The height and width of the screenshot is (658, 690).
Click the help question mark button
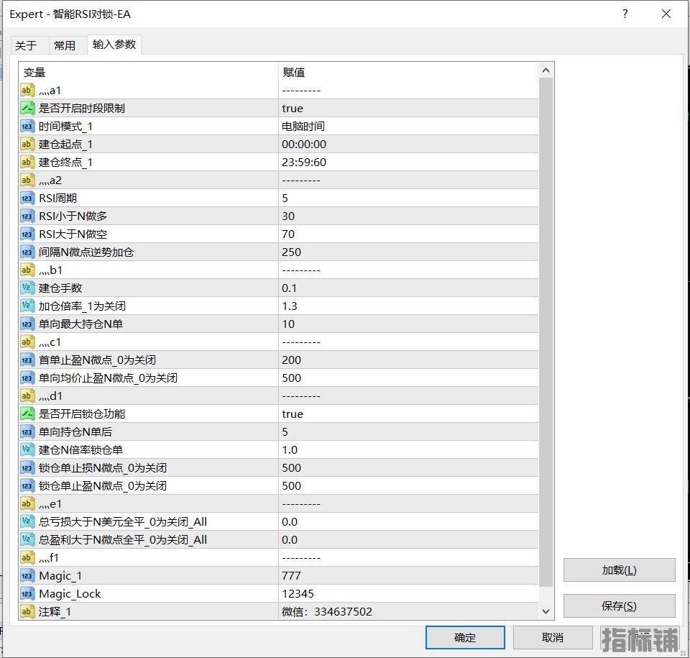tap(625, 14)
